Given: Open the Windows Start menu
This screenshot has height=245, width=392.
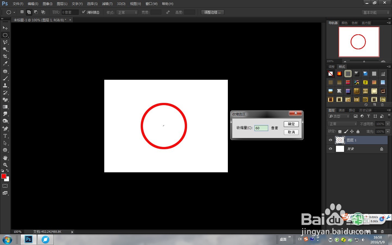Looking at the screenshot, I should [7, 240].
